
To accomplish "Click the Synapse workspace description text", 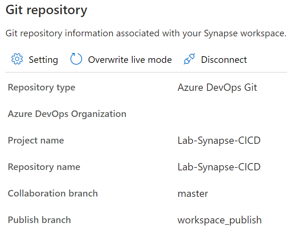I will pos(146,33).
